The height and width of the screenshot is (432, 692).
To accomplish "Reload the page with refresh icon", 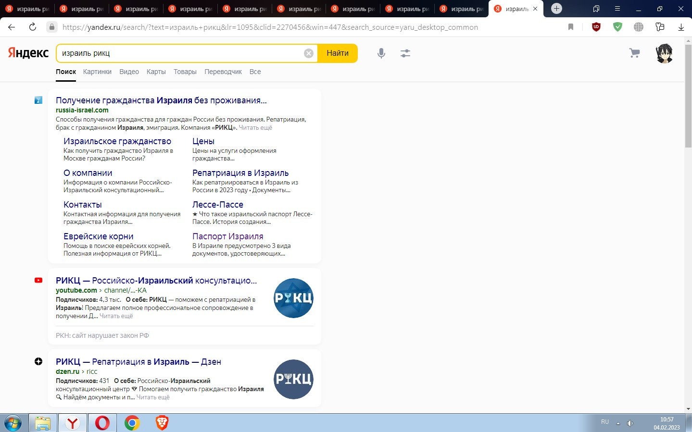I will (32, 27).
